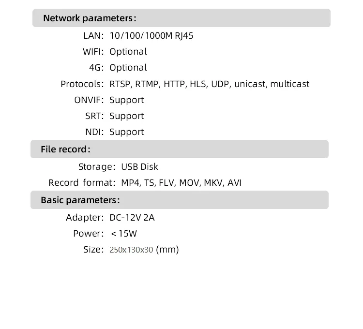Click the Basic parameters section header

[x=80, y=200]
